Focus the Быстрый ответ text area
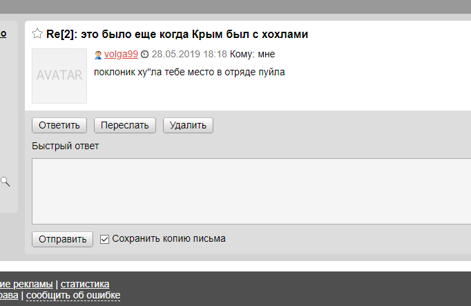471x306 pixels. (251, 191)
